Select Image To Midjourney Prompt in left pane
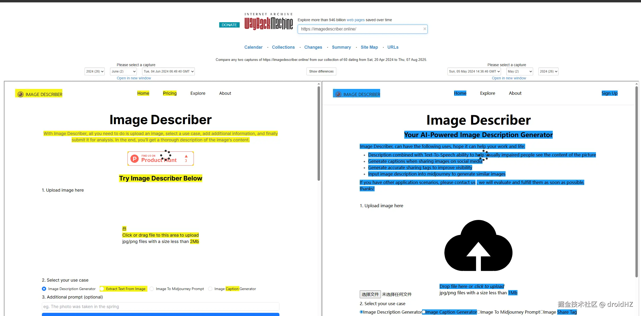641x316 pixels. pyautogui.click(x=152, y=289)
